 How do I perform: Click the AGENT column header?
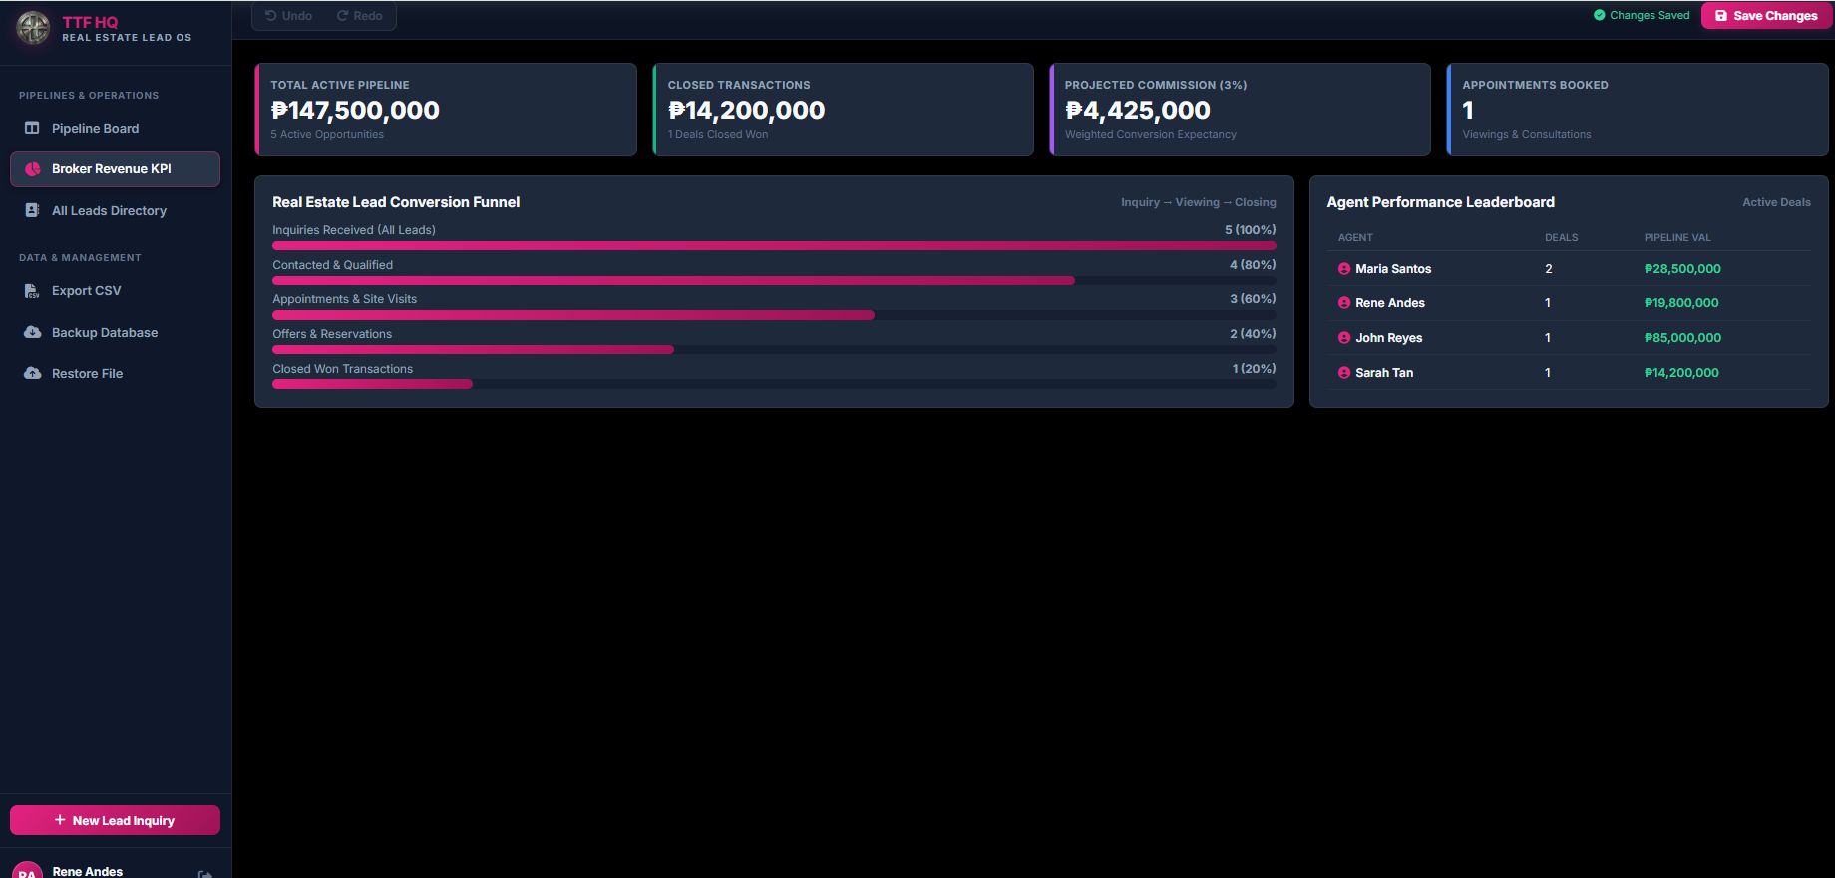tap(1355, 237)
